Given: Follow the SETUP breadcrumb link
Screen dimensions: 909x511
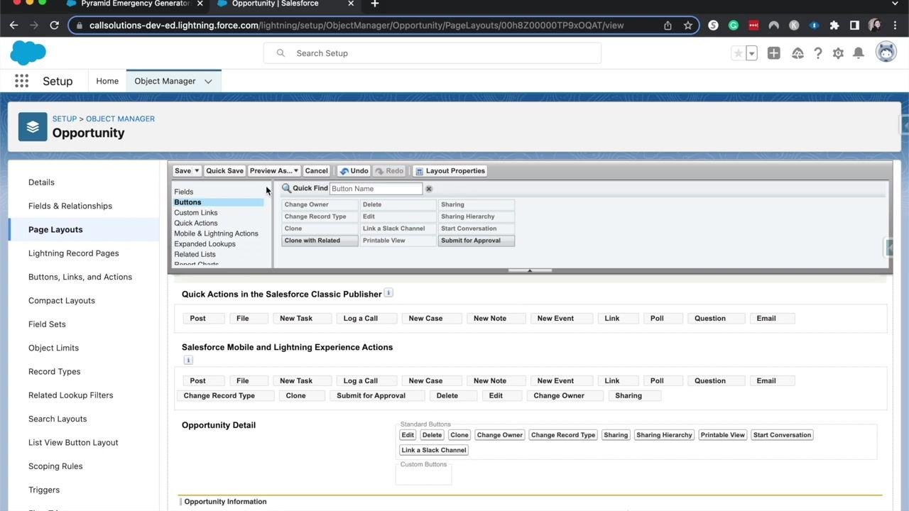Looking at the screenshot, I should 65,119.
